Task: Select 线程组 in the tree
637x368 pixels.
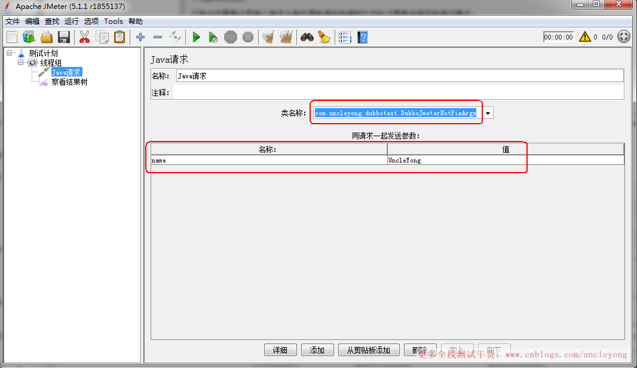Action: pos(51,63)
